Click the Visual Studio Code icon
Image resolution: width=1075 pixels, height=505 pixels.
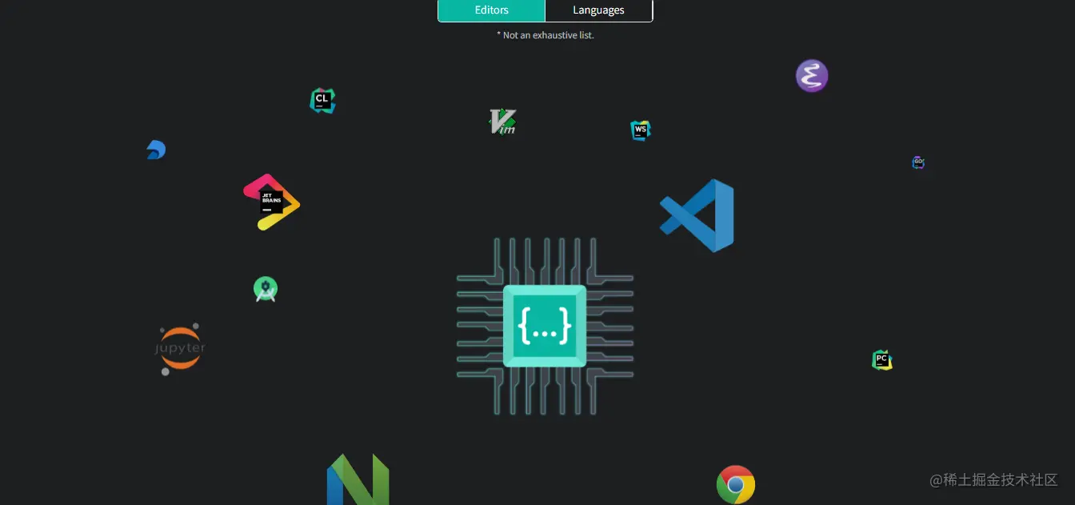click(x=697, y=215)
